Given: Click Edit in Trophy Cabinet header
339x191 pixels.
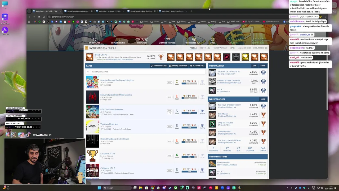Looking at the screenshot, I should [x=254, y=66].
